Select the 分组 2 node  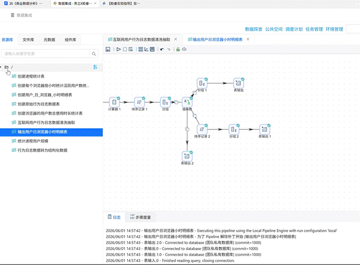click(234, 129)
